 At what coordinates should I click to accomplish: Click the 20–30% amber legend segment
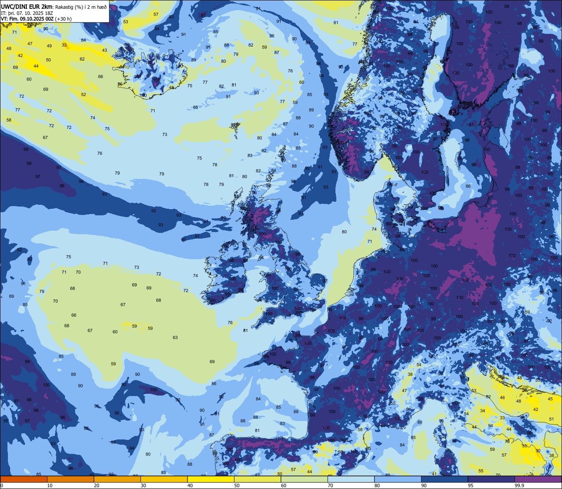117,479
